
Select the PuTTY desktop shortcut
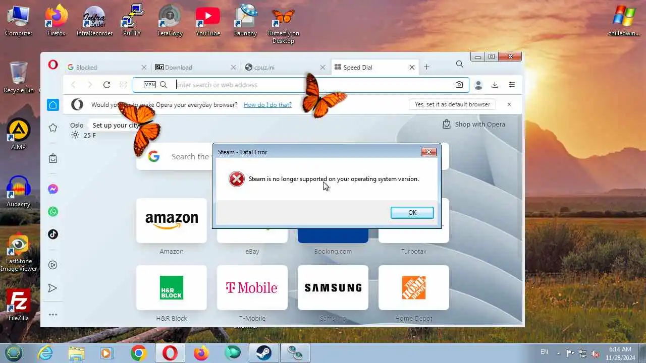[x=132, y=20]
